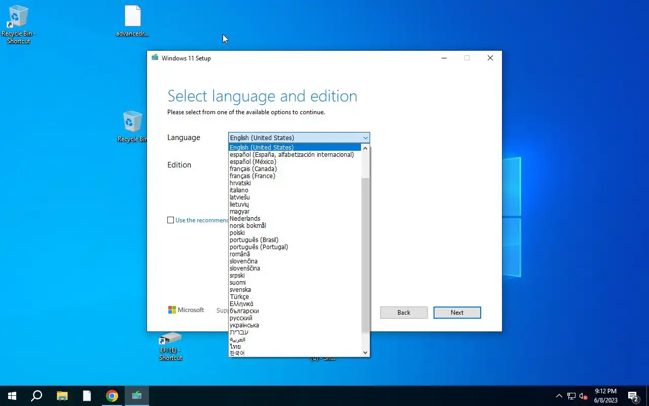The height and width of the screenshot is (406, 649).
Task: Select українська language option
Action: tap(295, 325)
